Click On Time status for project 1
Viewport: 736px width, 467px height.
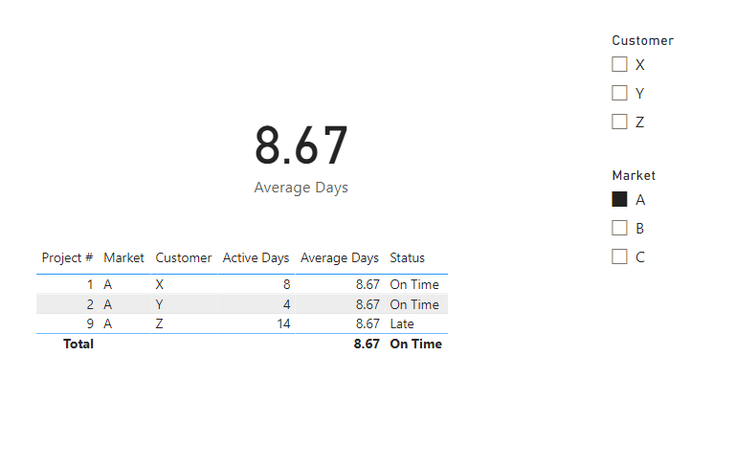pyautogui.click(x=414, y=284)
